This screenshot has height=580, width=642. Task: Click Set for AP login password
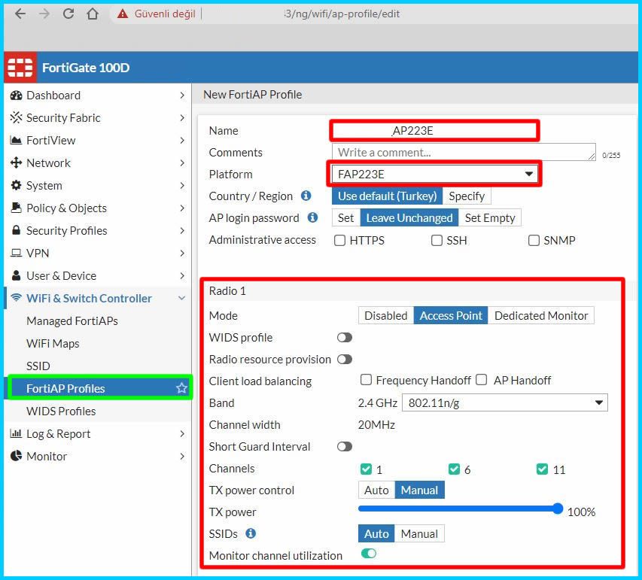[346, 217]
